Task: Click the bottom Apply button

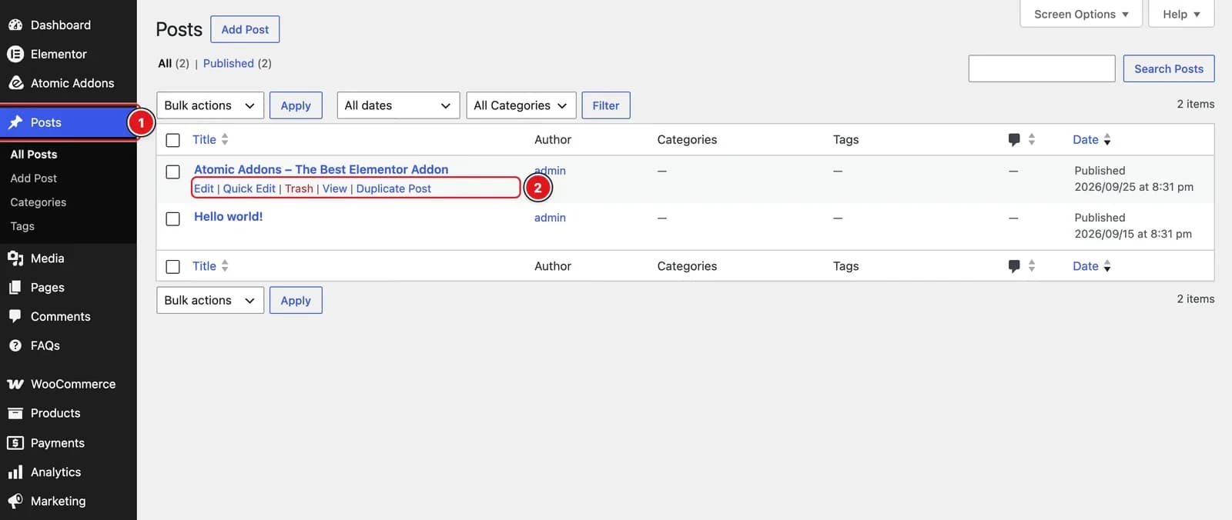Action: [x=296, y=300]
